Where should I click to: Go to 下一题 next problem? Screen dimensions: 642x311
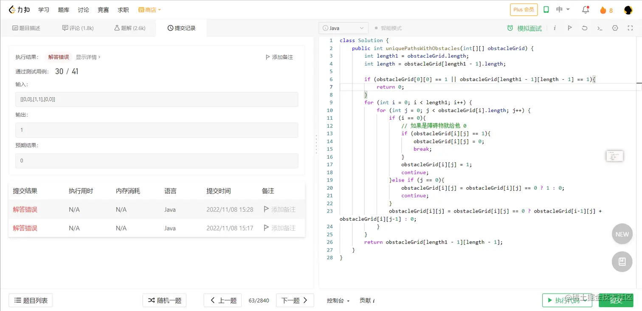pos(295,300)
